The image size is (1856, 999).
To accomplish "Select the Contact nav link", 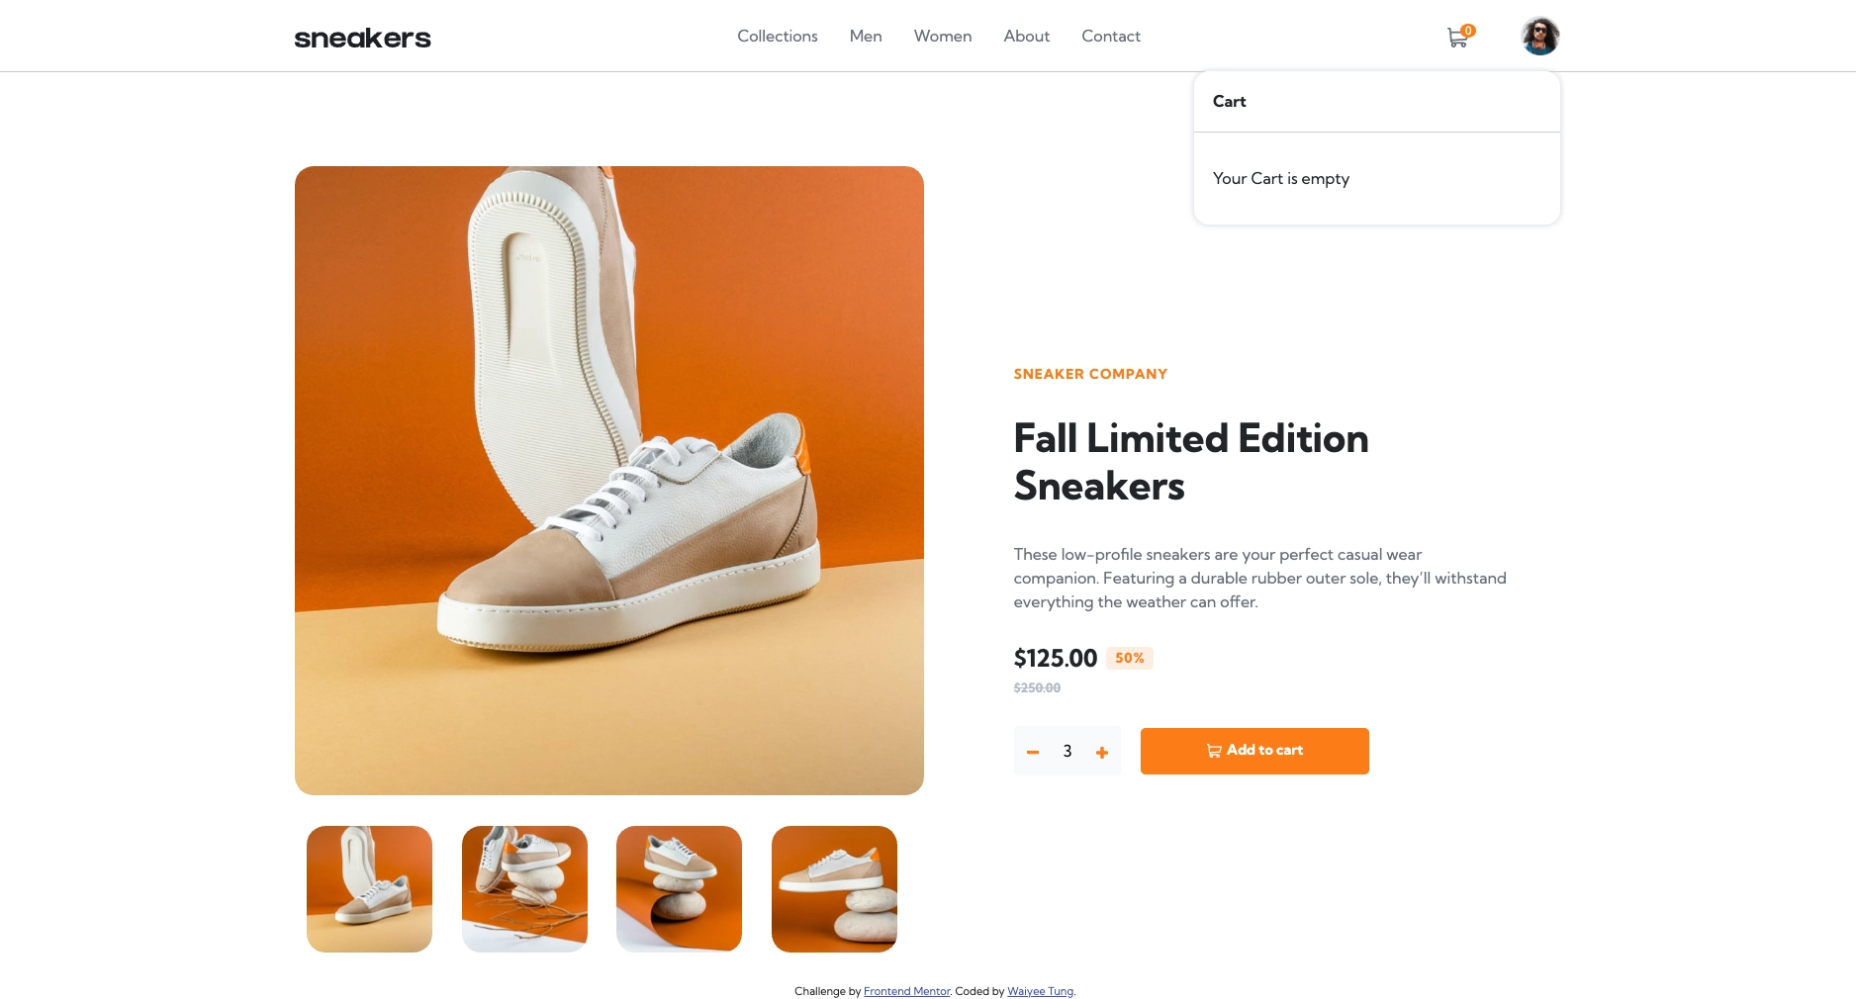I will click(x=1110, y=37).
